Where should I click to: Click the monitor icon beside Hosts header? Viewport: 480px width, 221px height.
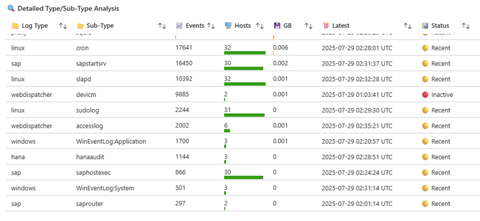click(228, 26)
